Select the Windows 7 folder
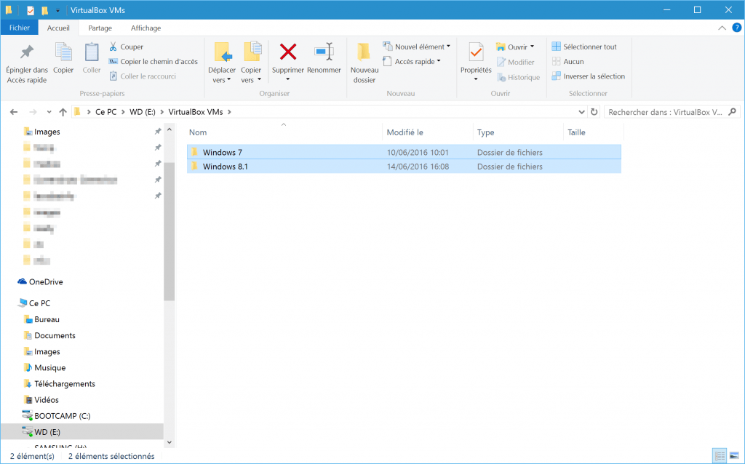 [404, 153]
